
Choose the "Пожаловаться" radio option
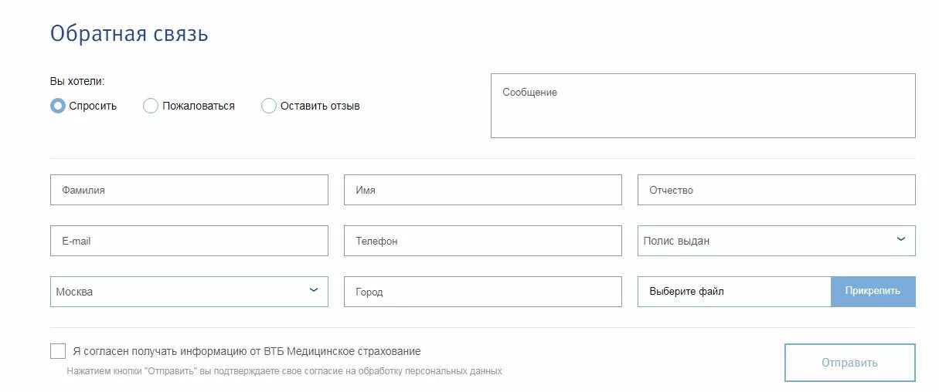click(151, 106)
